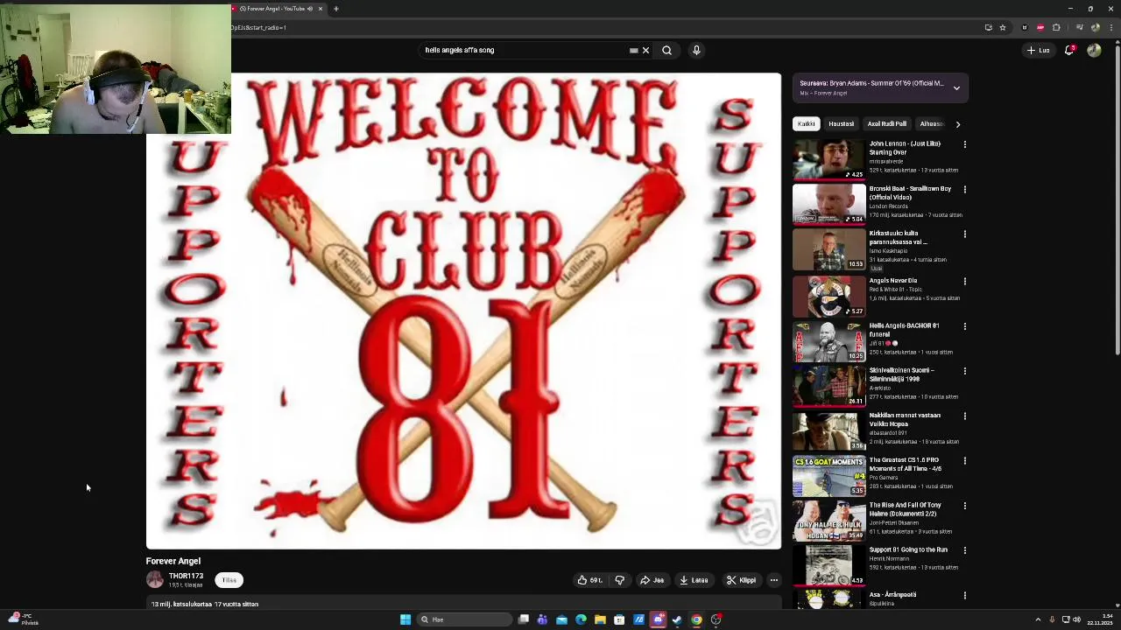Screen dimensions: 1121x630
Task: Open The Greatest CS 1.6 PRO Moments title
Action: (x=905, y=465)
